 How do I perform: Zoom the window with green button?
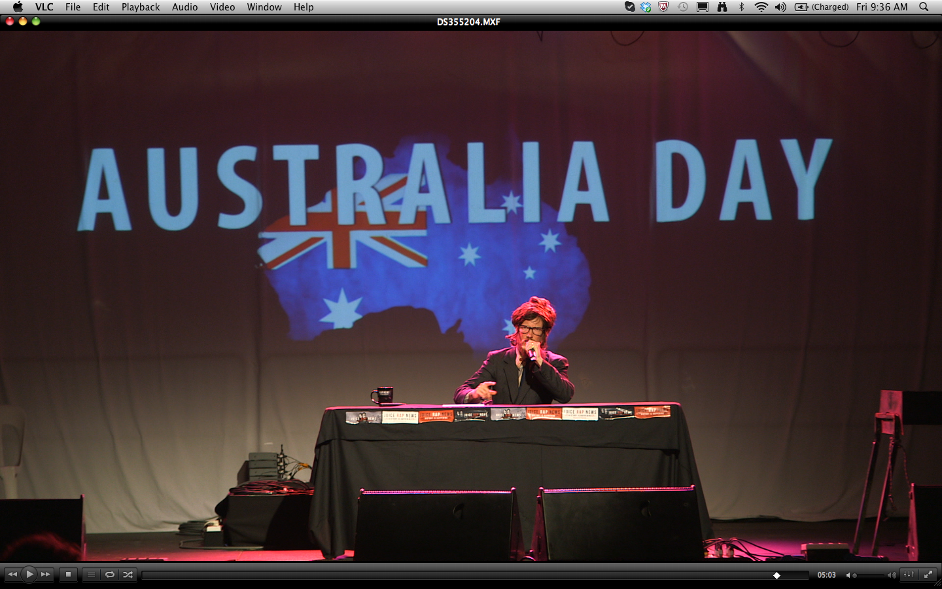click(x=36, y=22)
